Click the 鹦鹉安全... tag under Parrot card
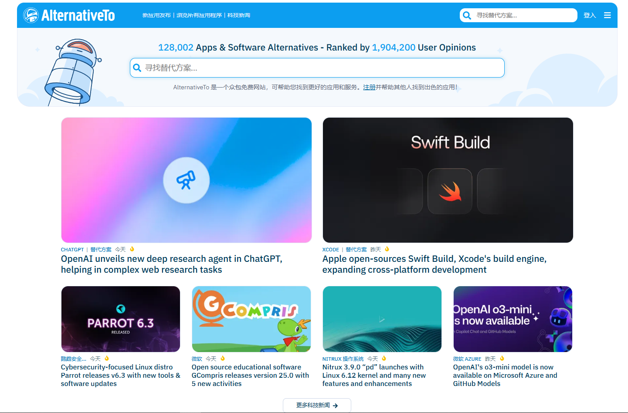Image resolution: width=628 pixels, height=413 pixels. coord(74,359)
